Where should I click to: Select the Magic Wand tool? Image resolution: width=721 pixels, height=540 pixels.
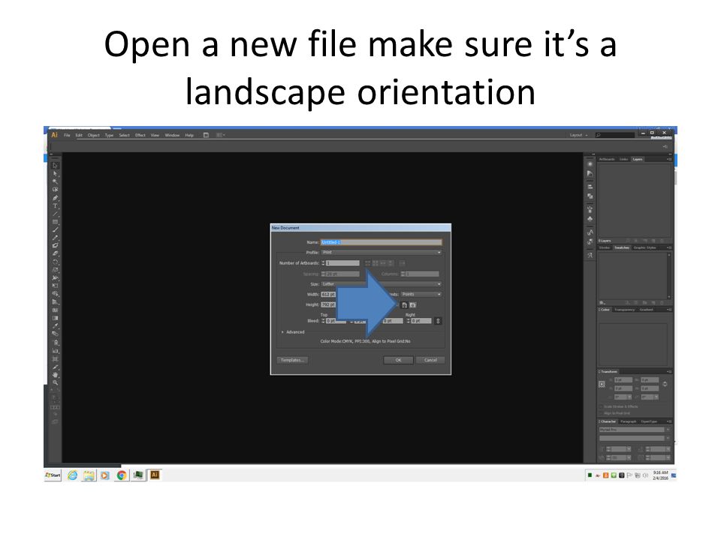[55, 181]
